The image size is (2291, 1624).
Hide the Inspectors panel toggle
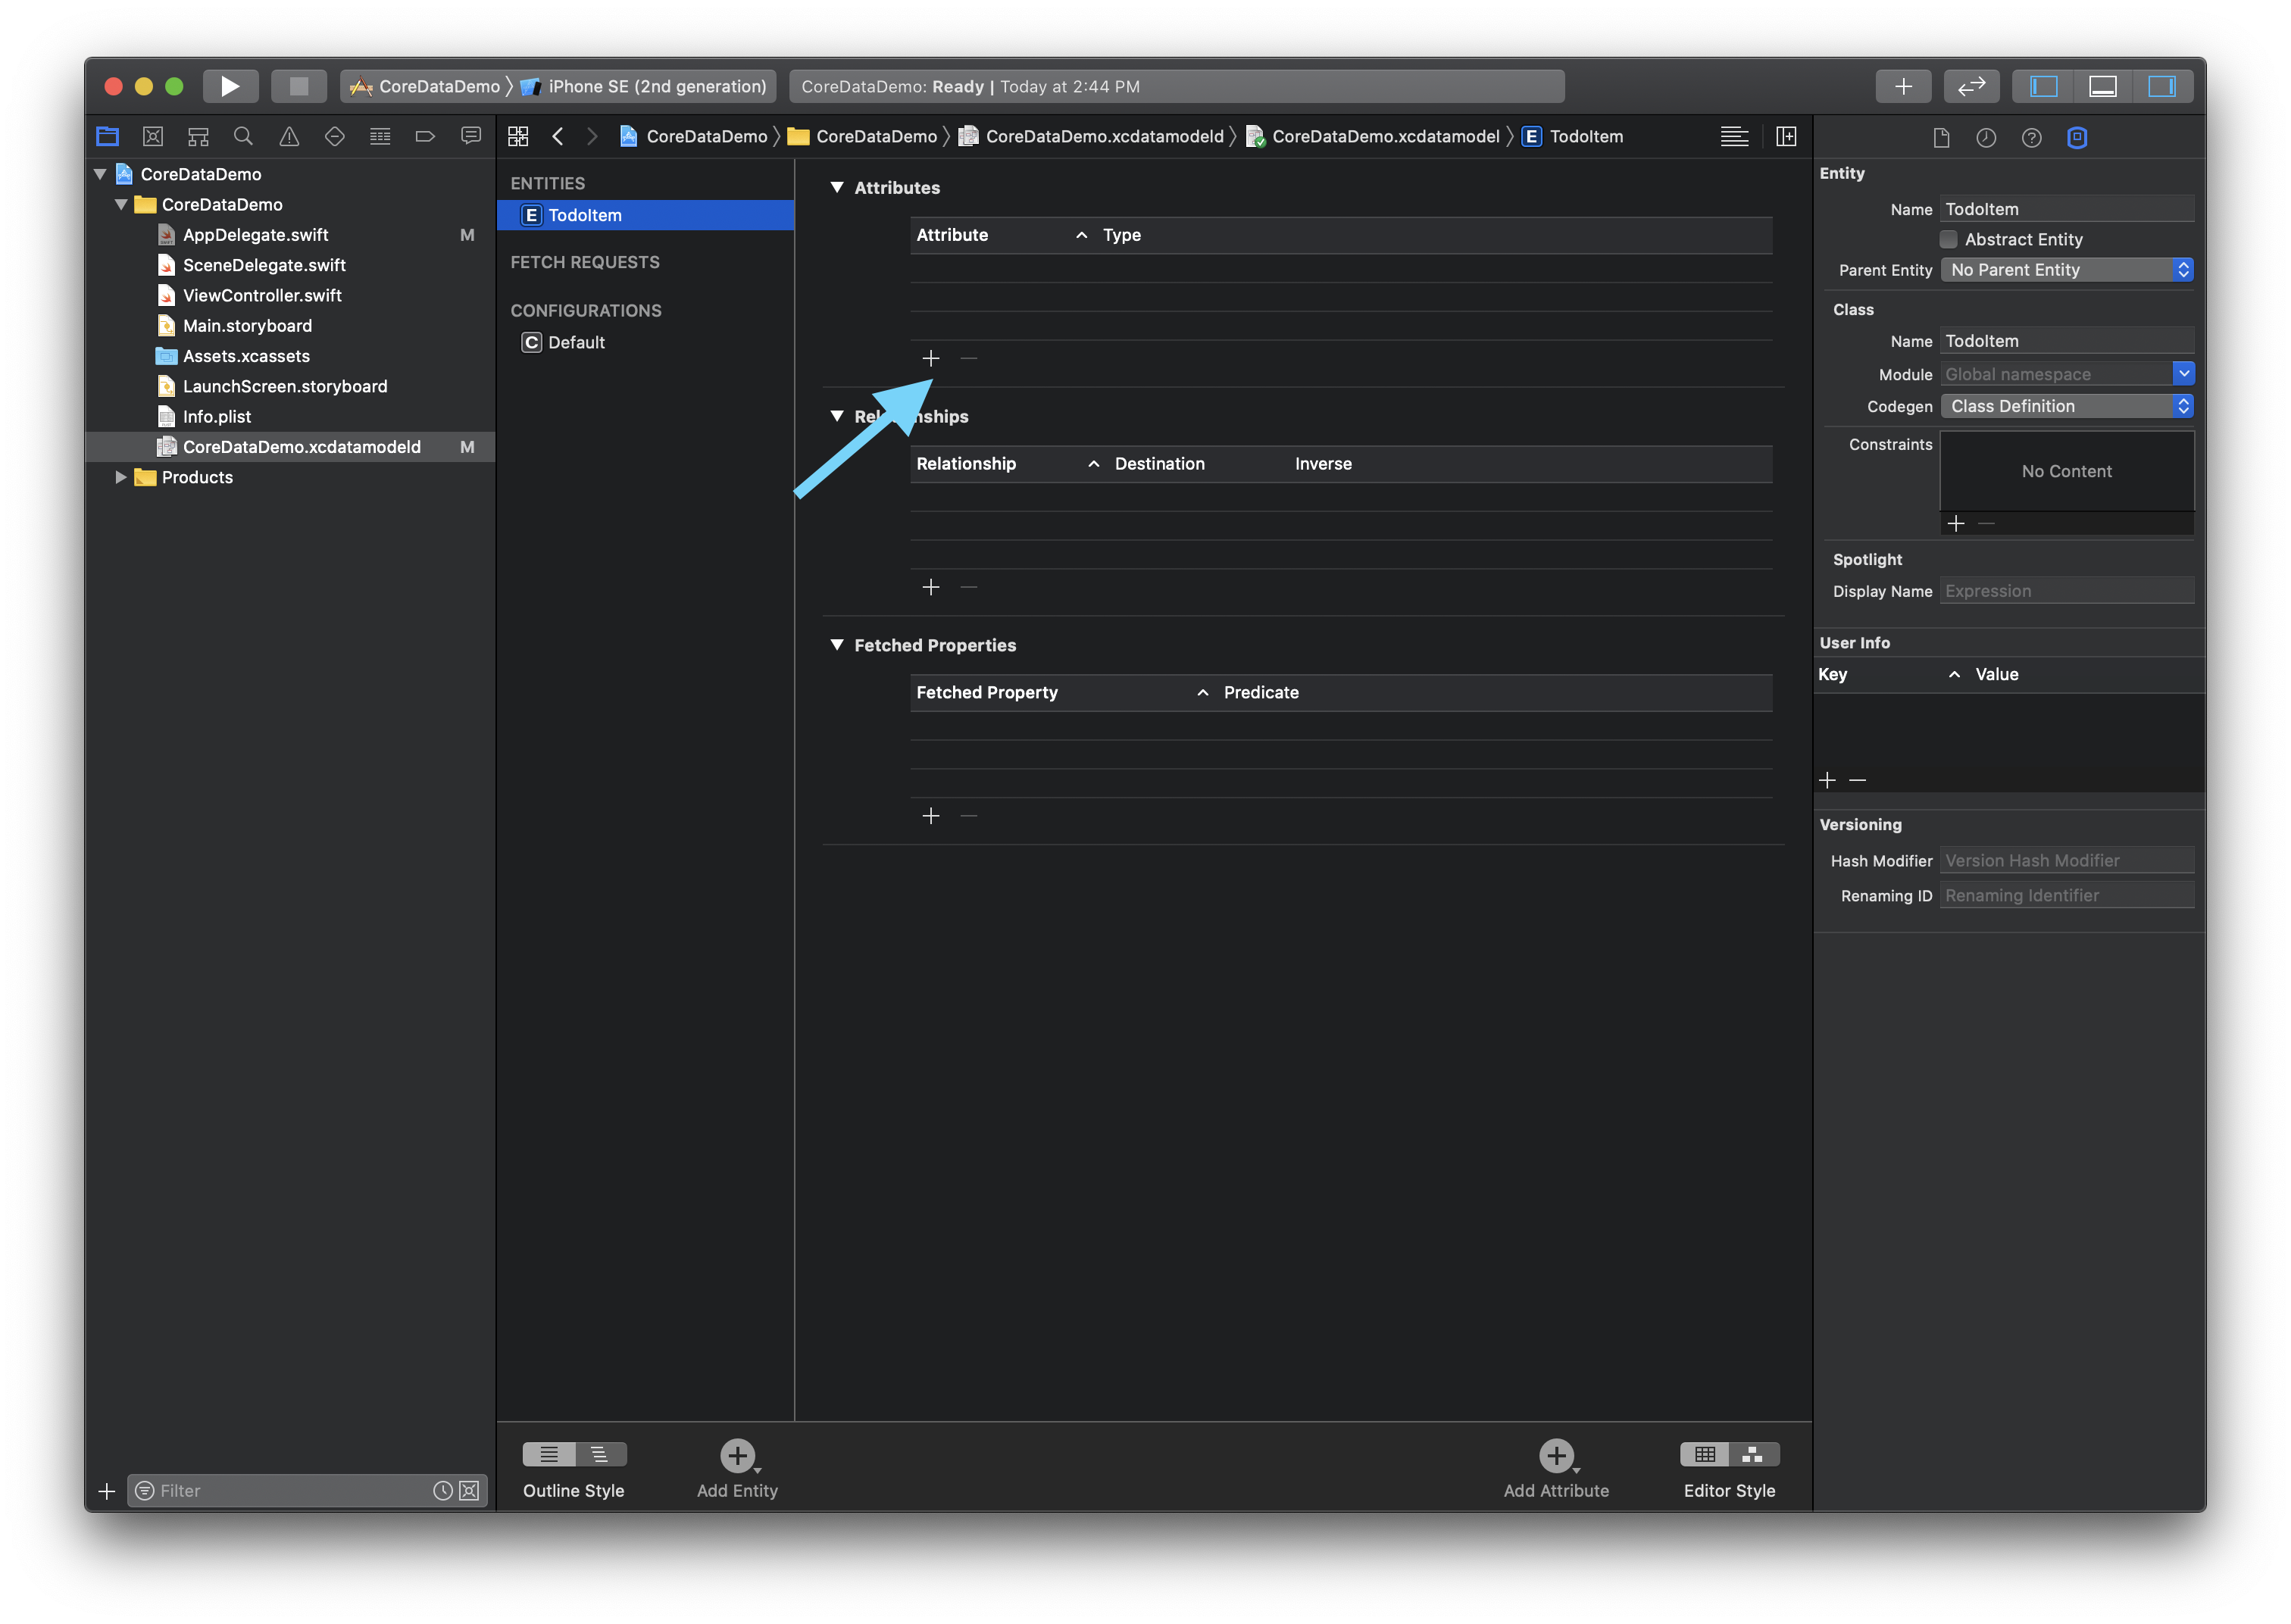tap(2162, 86)
